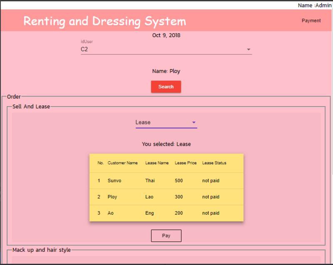Click the lease price 200
Image resolution: width=333 pixels, height=265 pixels.
click(x=179, y=213)
